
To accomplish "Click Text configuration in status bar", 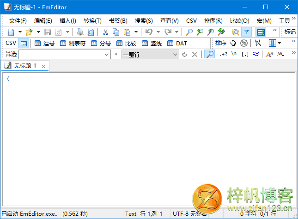I will coord(131,213).
